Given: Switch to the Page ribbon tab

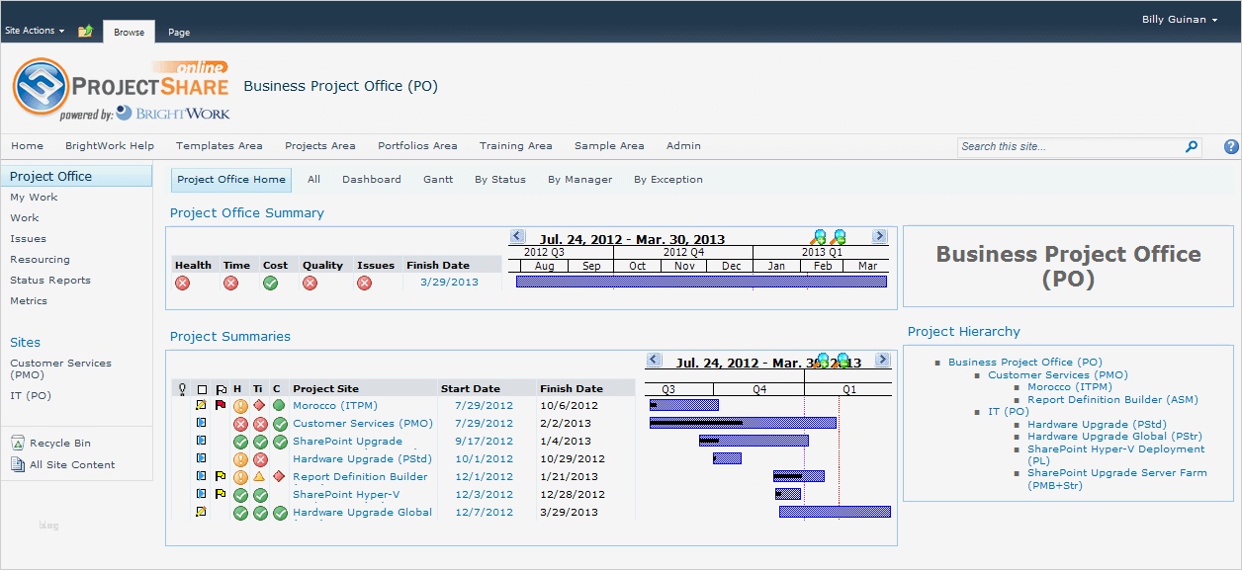Looking at the screenshot, I should [179, 32].
